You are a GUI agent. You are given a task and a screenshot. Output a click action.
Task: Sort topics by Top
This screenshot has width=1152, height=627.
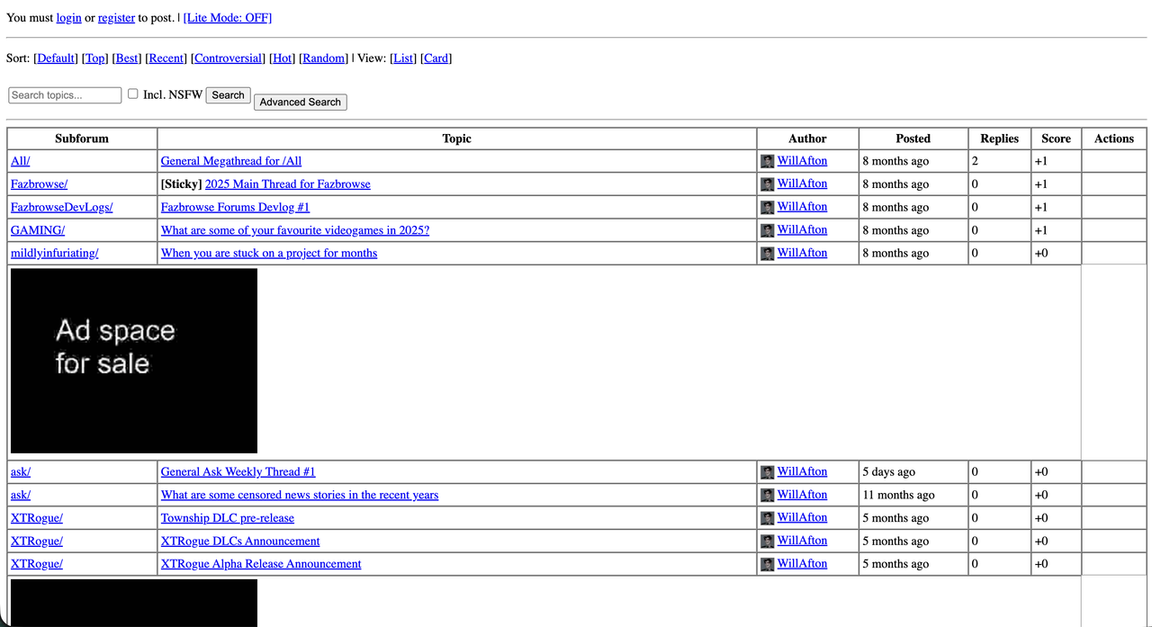(x=95, y=58)
